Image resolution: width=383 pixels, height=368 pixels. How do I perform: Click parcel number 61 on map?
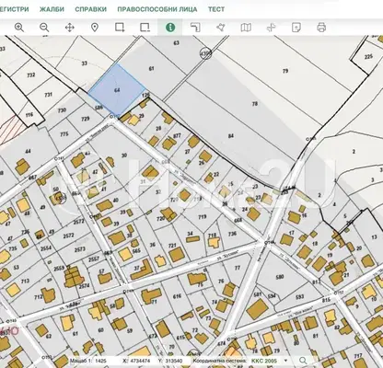coord(151,69)
